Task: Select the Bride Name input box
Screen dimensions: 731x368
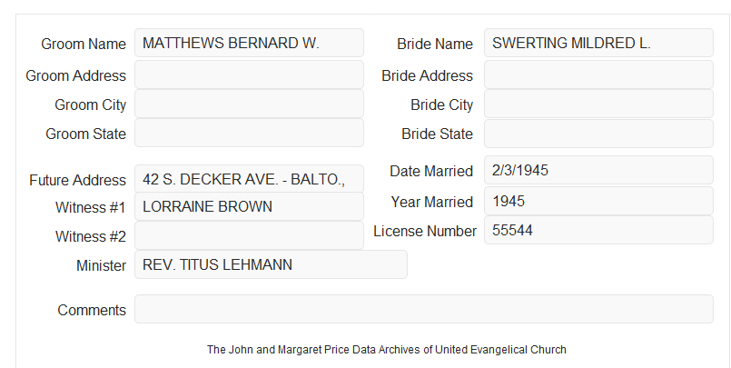Action: (x=598, y=43)
